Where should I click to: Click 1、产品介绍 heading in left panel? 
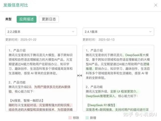17,50
